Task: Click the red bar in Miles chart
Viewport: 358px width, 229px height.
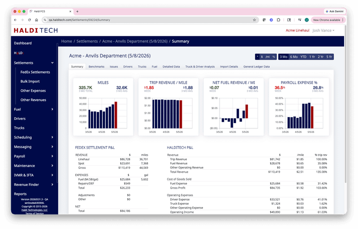Action: tap(116, 115)
